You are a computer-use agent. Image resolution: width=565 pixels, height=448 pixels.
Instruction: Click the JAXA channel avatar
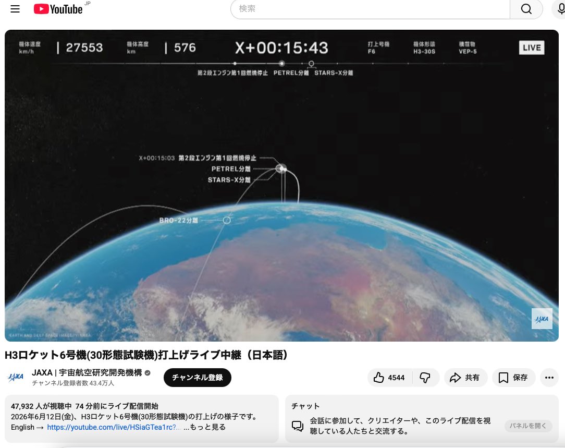click(16, 378)
